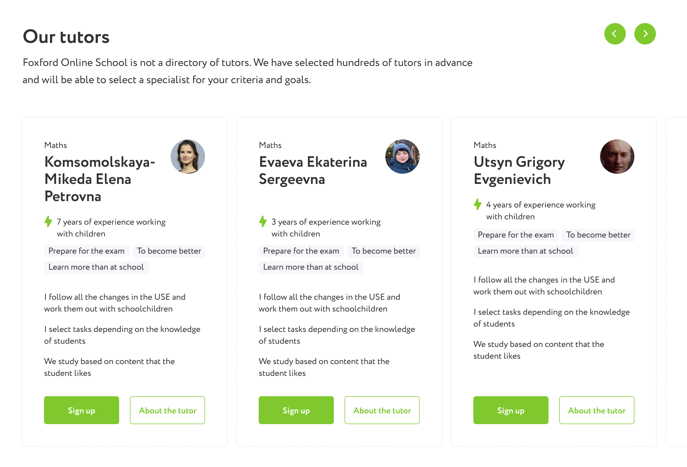Screen dimensions: 687x467
Task: Click the previous tutors arrow button
Action: (615, 34)
